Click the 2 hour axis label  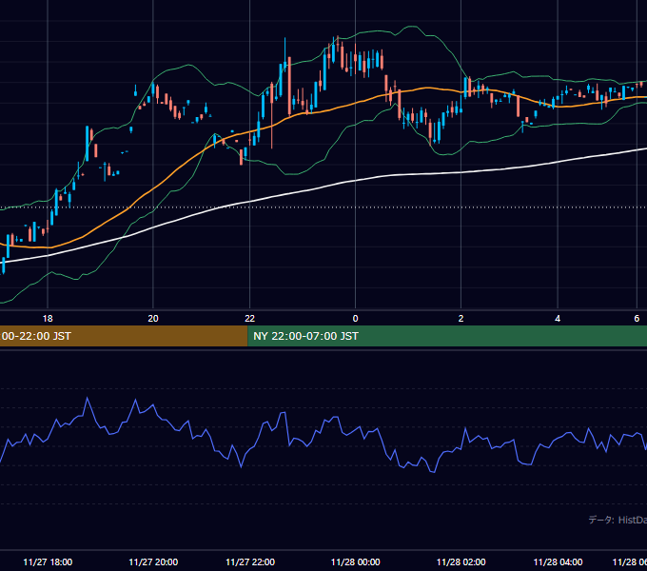[x=461, y=319]
